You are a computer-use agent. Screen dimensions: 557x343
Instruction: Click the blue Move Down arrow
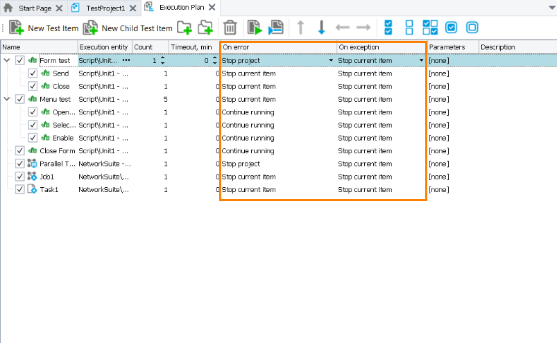coord(321,28)
